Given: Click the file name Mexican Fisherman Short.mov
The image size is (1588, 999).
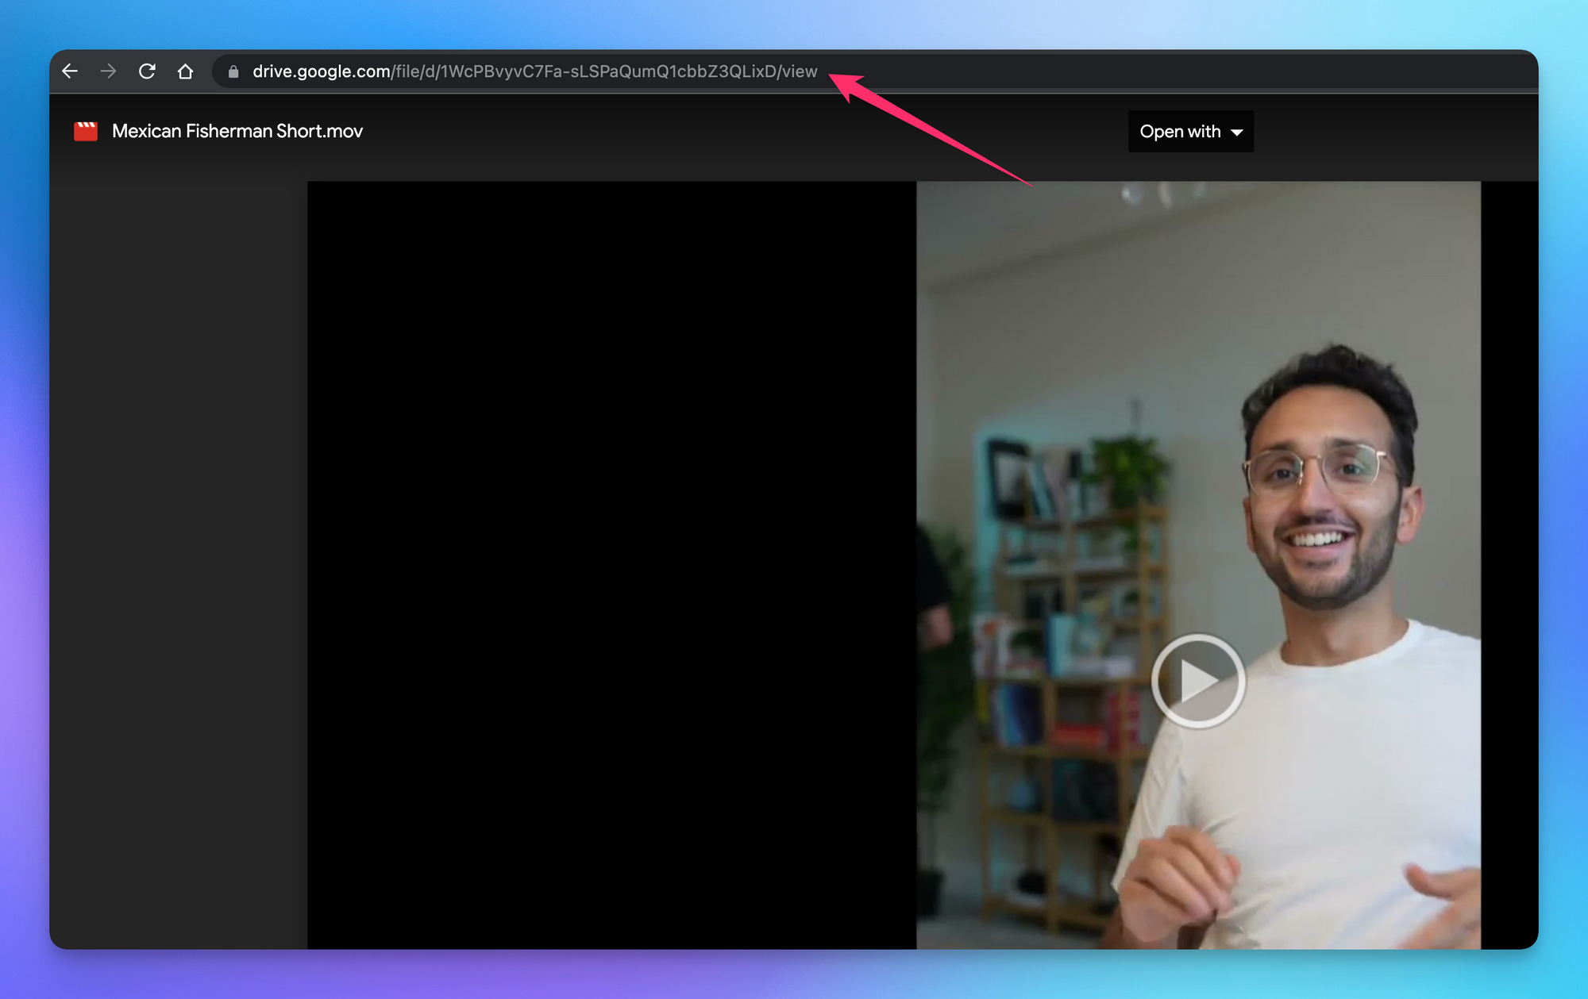Looking at the screenshot, I should (x=237, y=131).
